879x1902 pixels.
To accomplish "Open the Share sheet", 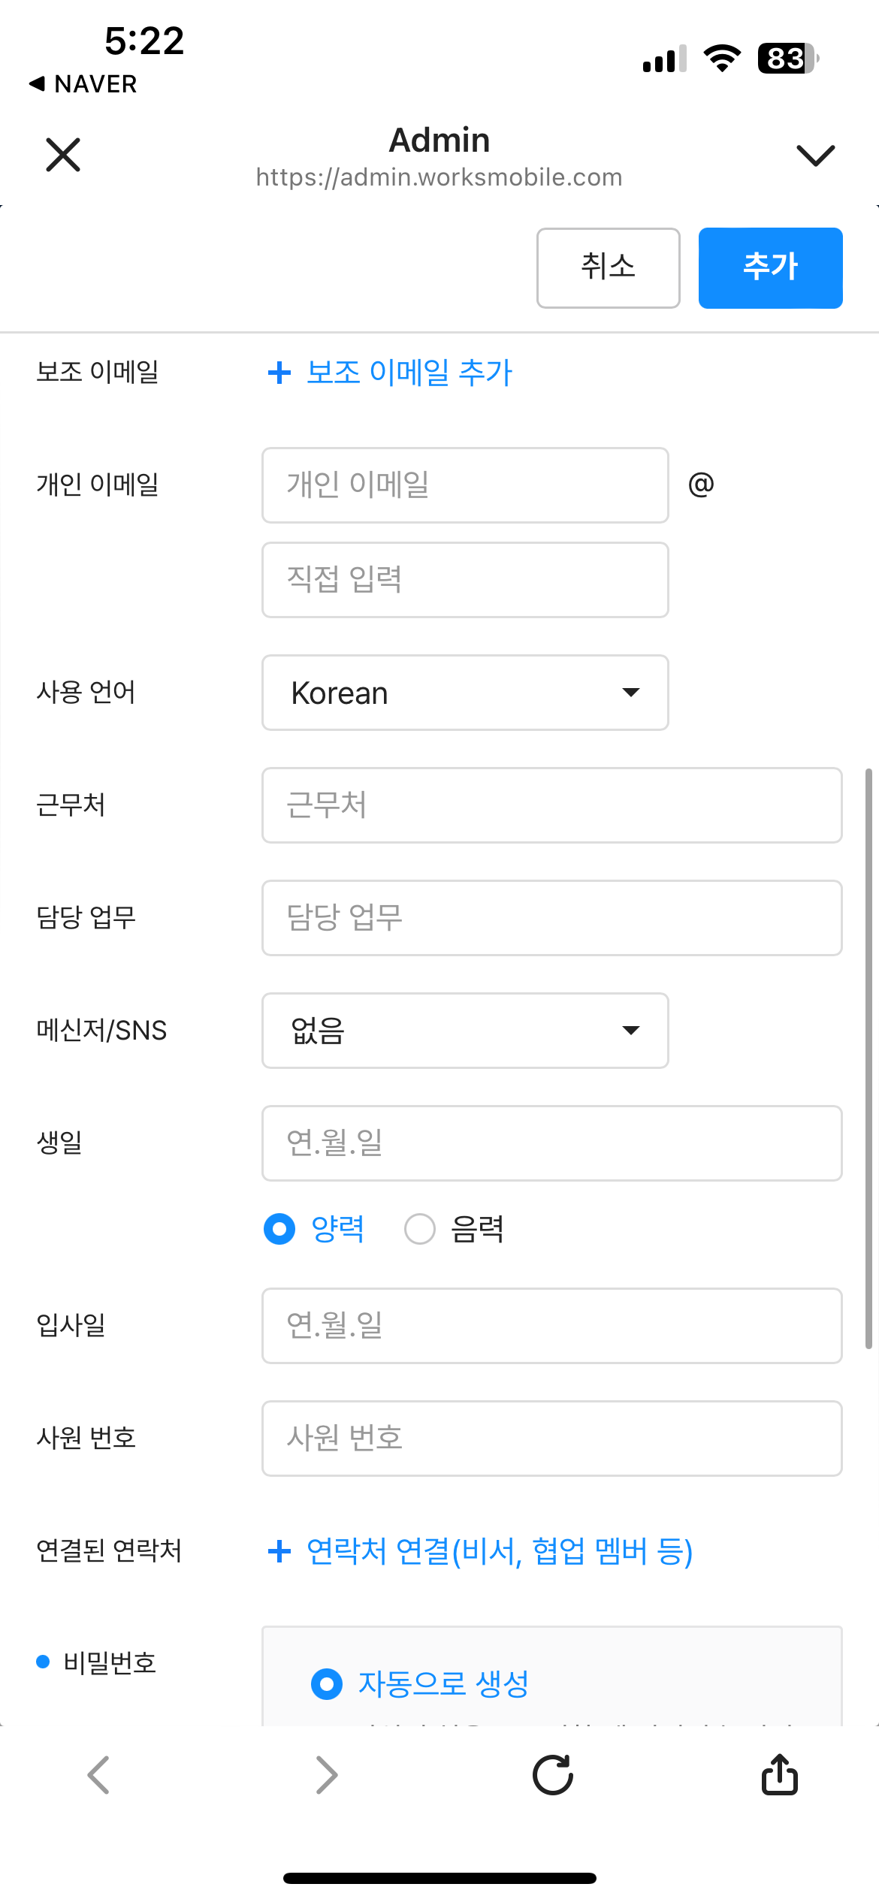I will pyautogui.click(x=779, y=1776).
